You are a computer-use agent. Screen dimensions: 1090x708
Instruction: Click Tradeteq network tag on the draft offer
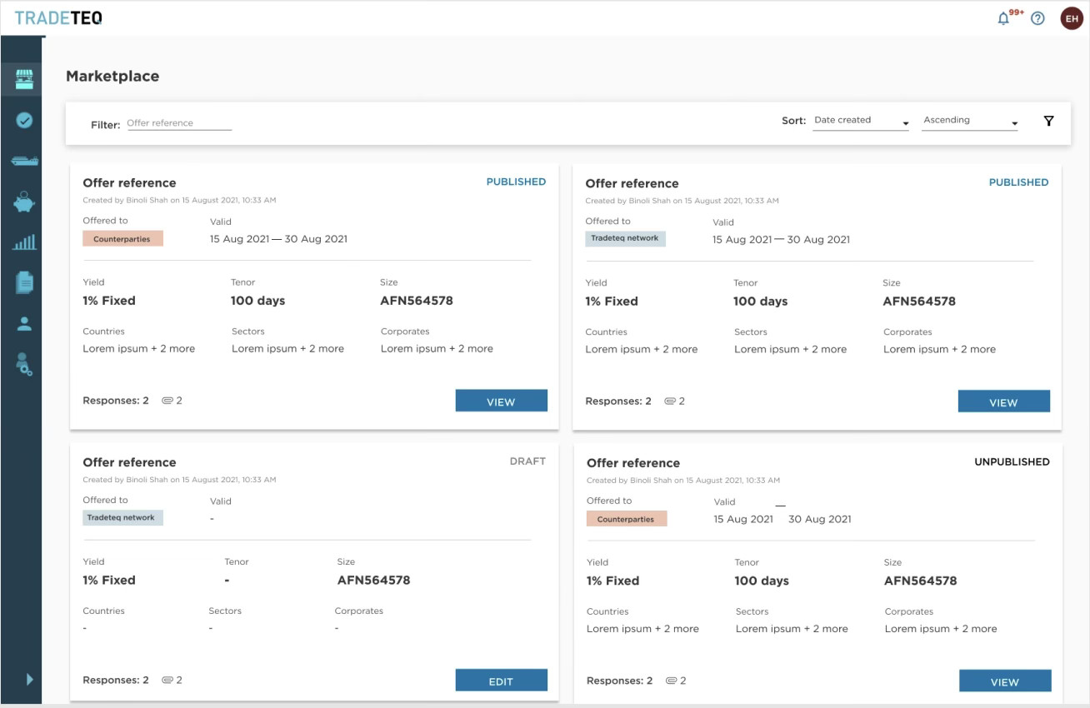pyautogui.click(x=122, y=517)
